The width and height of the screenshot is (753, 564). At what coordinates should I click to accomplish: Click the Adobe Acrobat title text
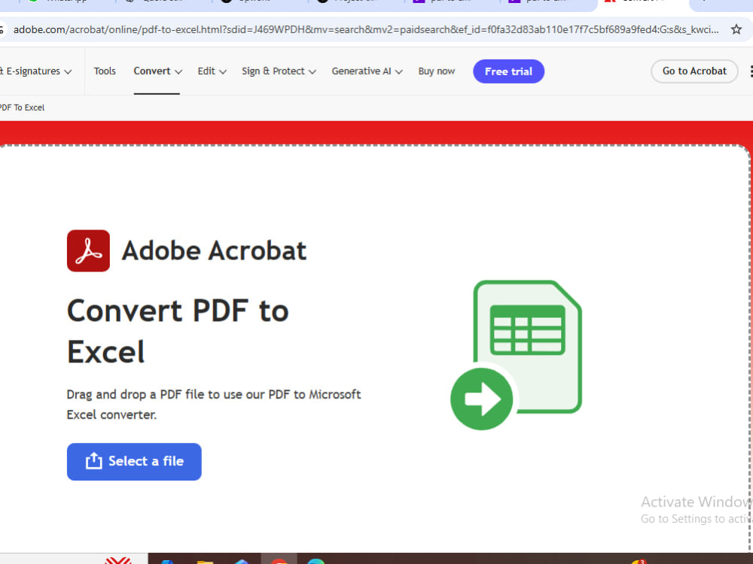pyautogui.click(x=214, y=251)
